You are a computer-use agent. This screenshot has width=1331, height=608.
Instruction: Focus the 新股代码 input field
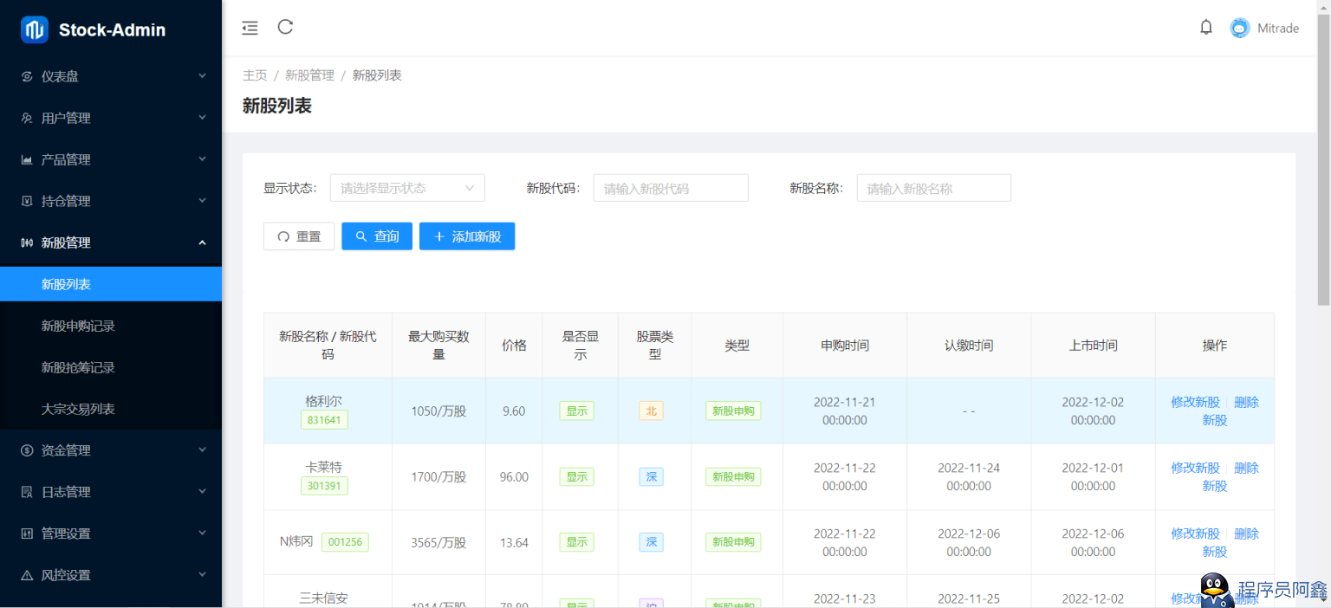[x=671, y=188]
